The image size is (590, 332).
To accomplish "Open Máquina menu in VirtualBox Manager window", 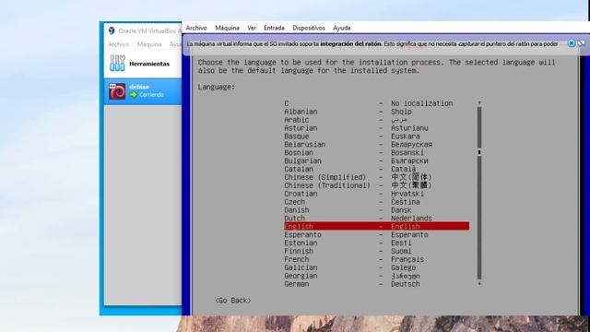I will [x=149, y=44].
